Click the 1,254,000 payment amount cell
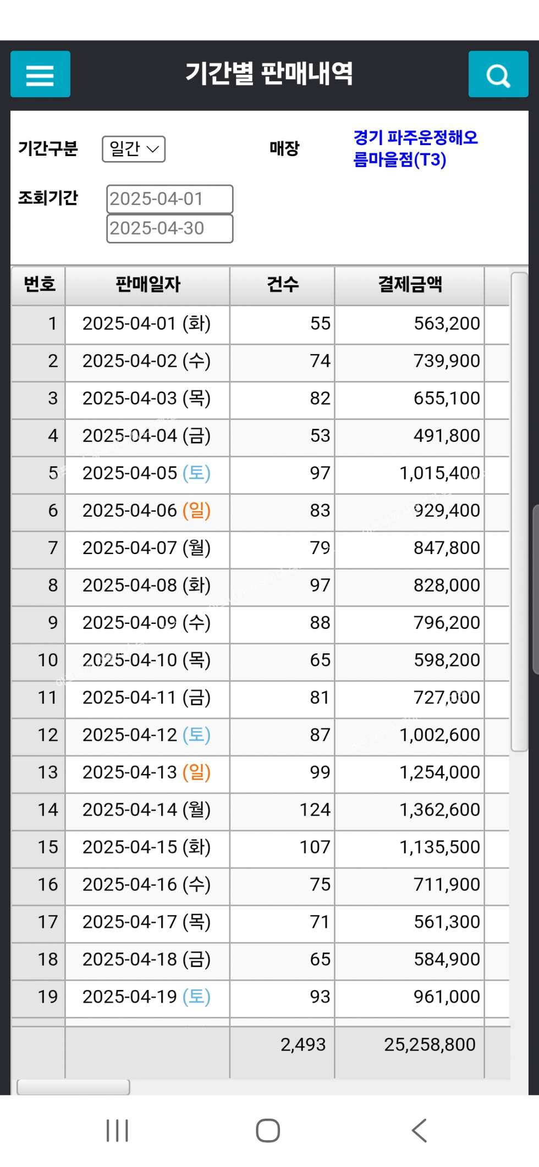The image size is (539, 1167). (x=439, y=772)
